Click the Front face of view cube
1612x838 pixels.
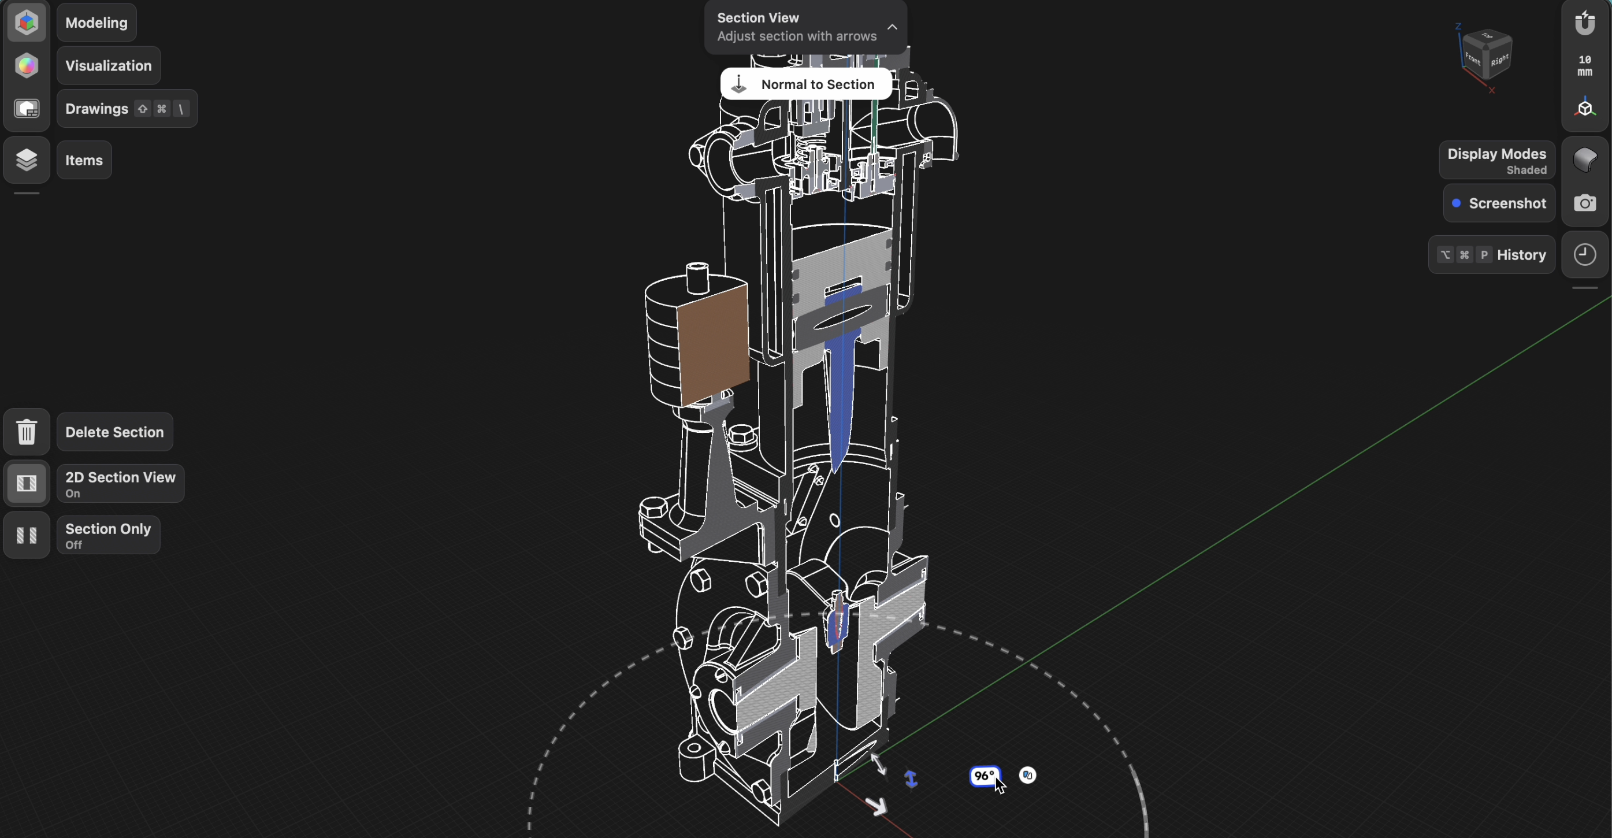pyautogui.click(x=1473, y=60)
